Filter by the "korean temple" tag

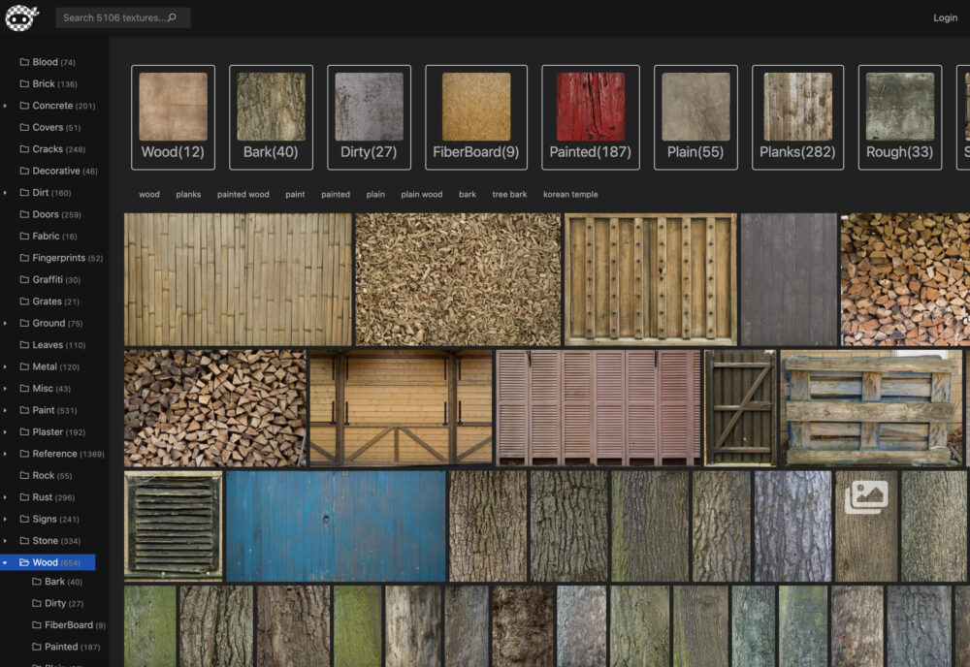tap(570, 195)
